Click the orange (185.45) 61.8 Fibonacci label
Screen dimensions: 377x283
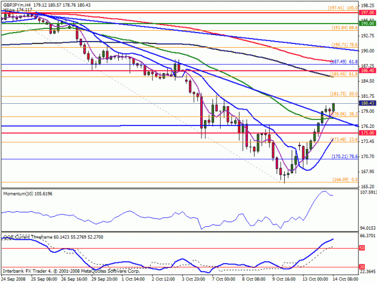pyautogui.click(x=344, y=74)
